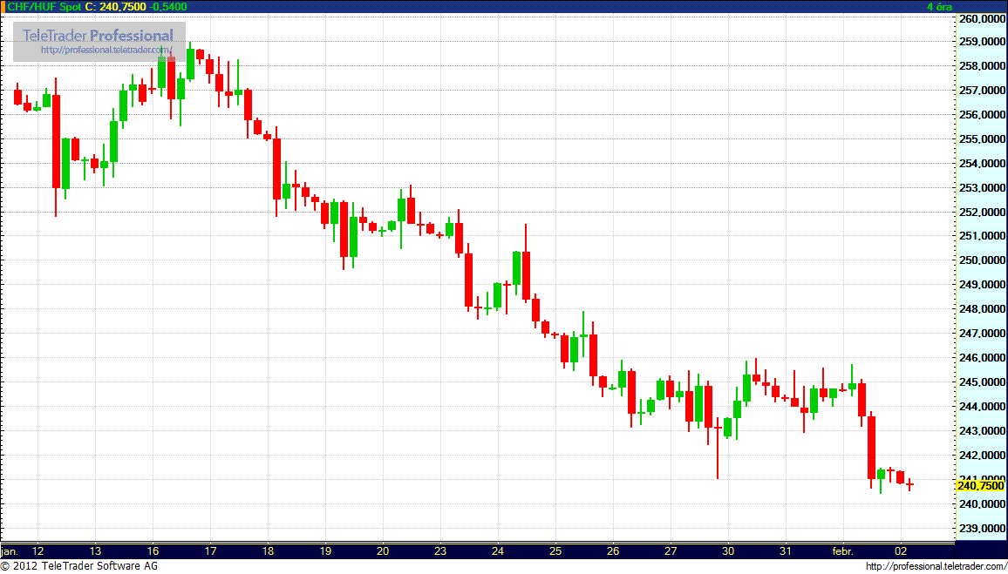Click the 242,0000 price axis label

[x=983, y=456]
